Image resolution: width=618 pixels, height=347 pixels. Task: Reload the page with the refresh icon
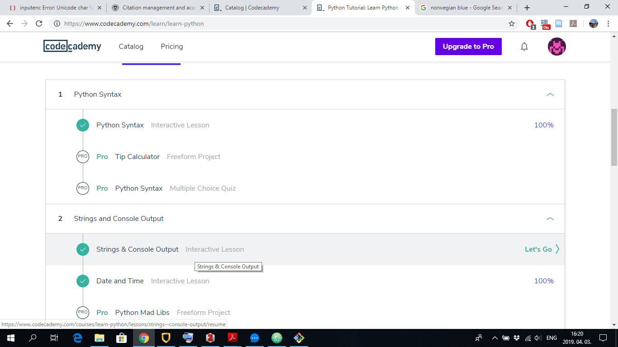coord(39,23)
